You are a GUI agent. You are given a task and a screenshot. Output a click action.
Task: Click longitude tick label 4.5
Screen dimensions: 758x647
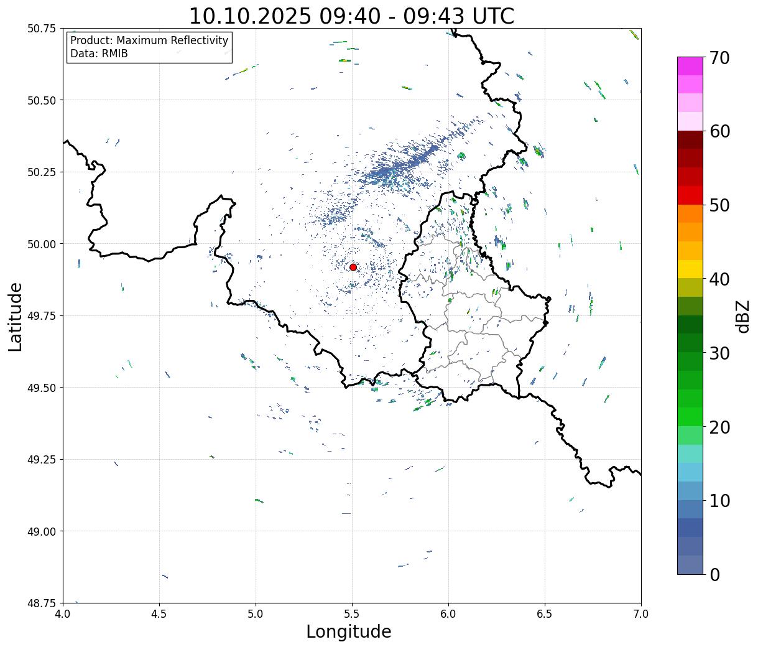(159, 614)
